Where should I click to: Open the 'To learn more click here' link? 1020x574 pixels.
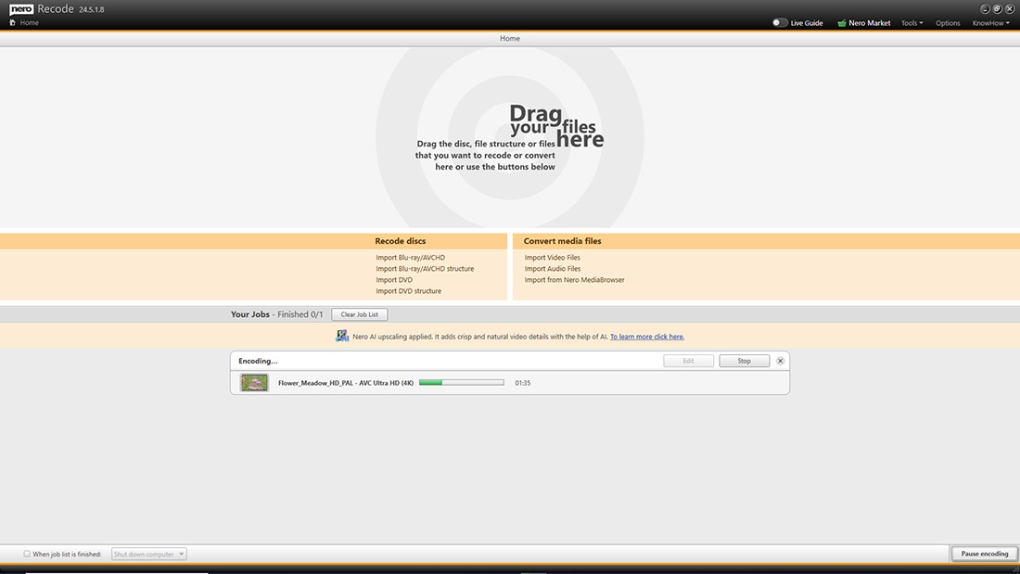(x=646, y=337)
